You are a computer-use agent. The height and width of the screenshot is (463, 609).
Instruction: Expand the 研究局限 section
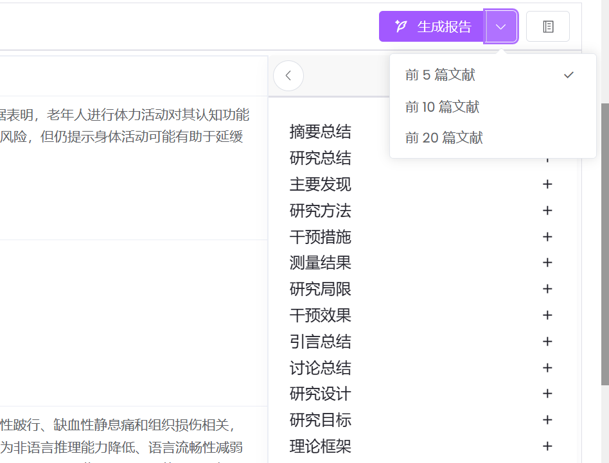tap(547, 289)
